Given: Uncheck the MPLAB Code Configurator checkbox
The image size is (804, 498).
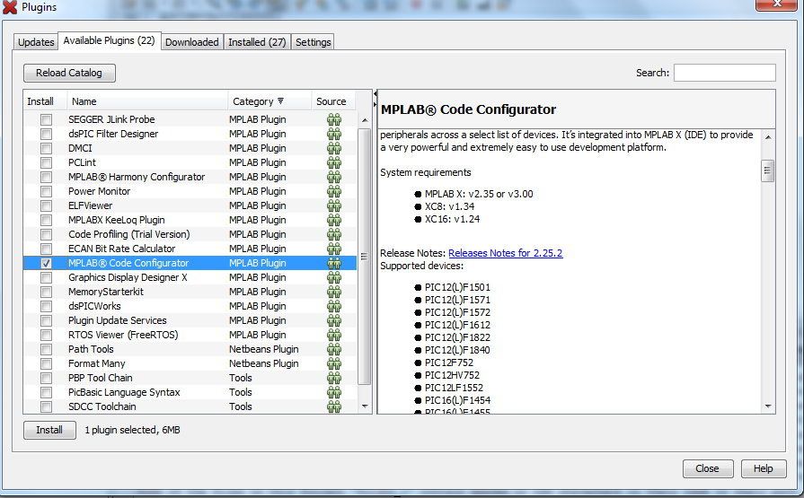Looking at the screenshot, I should [x=46, y=263].
